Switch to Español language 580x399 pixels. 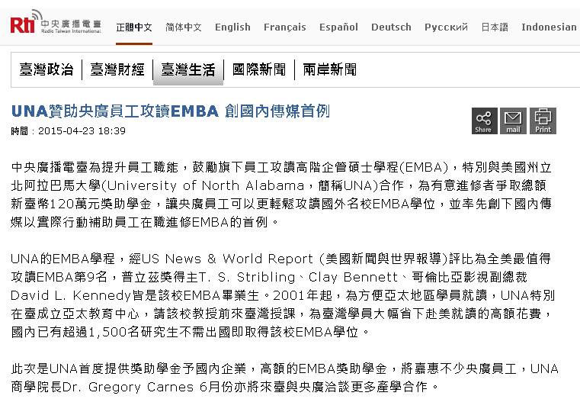coord(338,27)
